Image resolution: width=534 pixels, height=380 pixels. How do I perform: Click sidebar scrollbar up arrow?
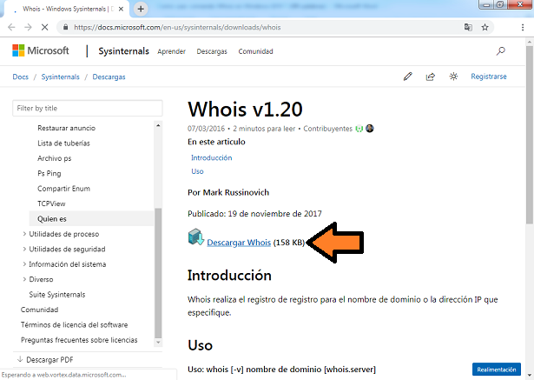(x=158, y=125)
